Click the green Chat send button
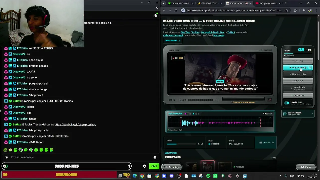This screenshot has height=180, width=320. 154,166
